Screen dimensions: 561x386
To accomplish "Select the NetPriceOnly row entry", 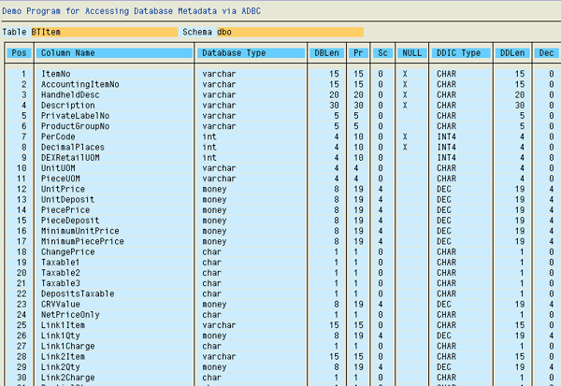I will tap(72, 314).
